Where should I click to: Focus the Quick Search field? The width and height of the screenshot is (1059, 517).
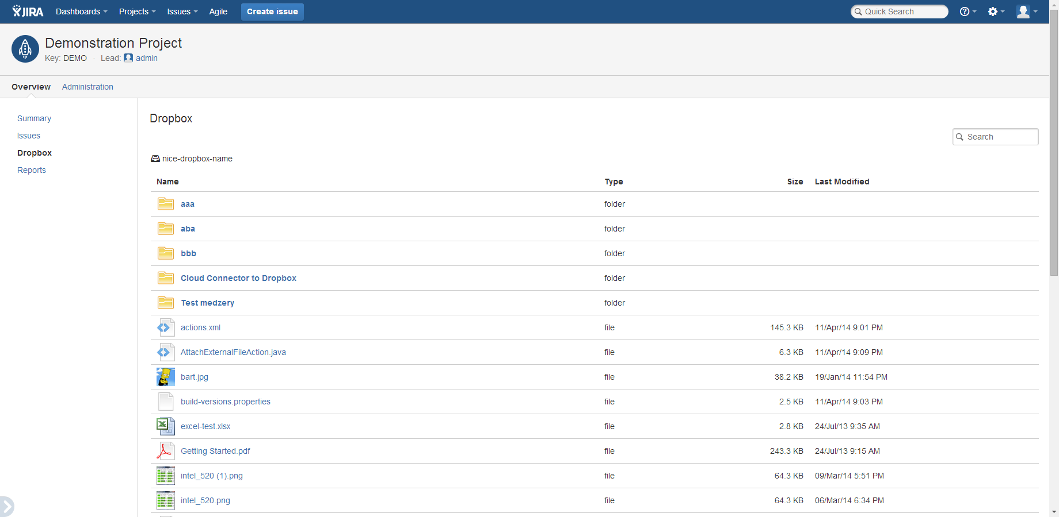point(900,11)
